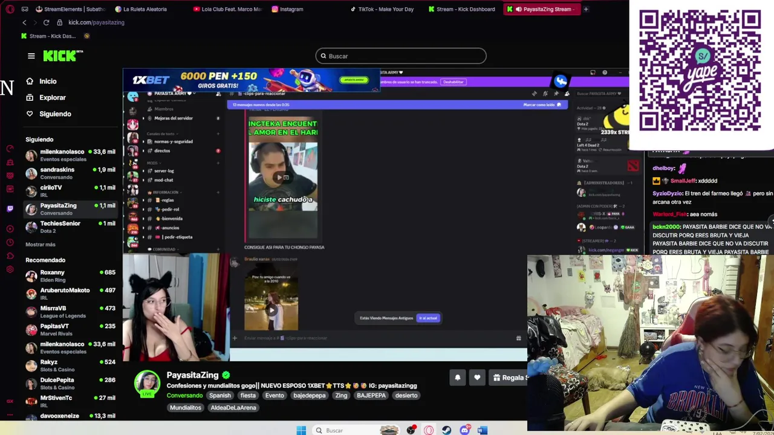Click the Conversando category link
Image resolution: width=774 pixels, height=435 pixels.
[184, 395]
